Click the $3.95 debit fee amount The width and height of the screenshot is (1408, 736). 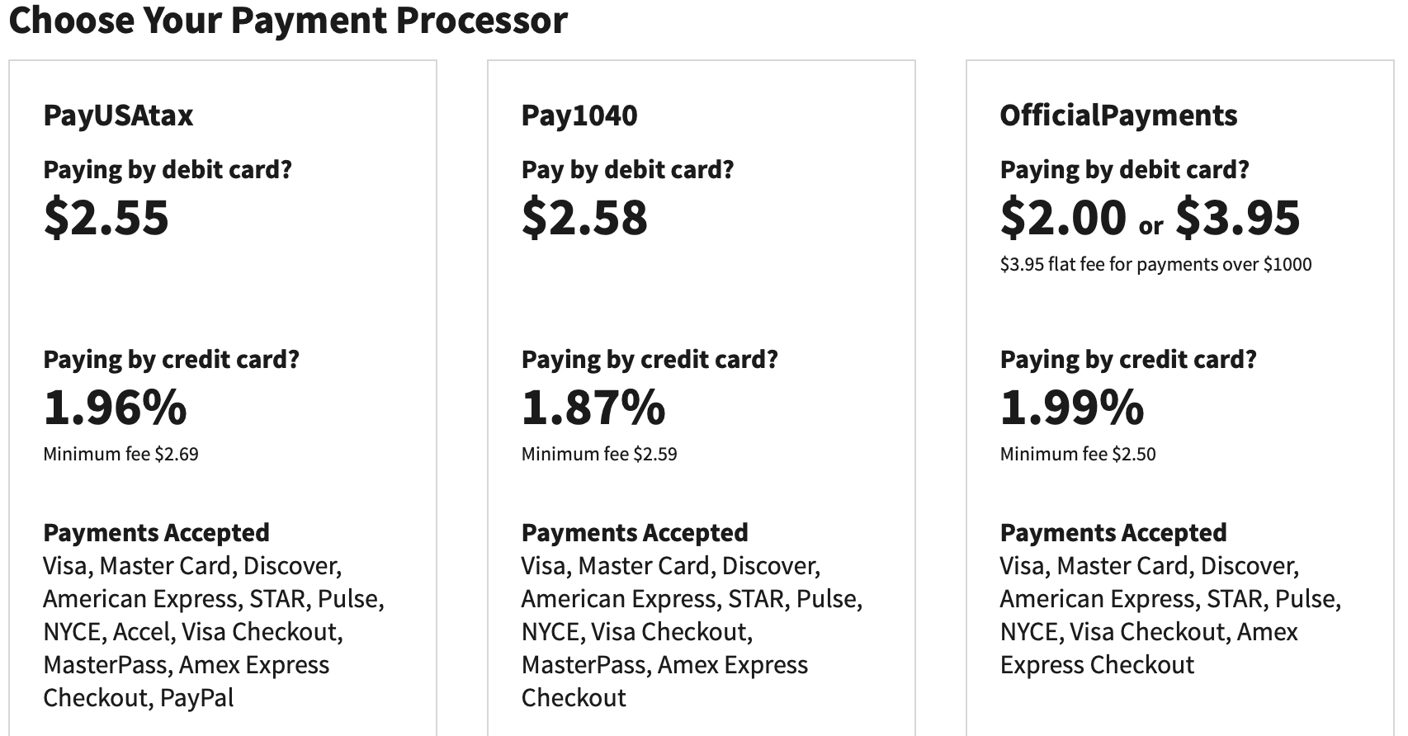[1237, 218]
